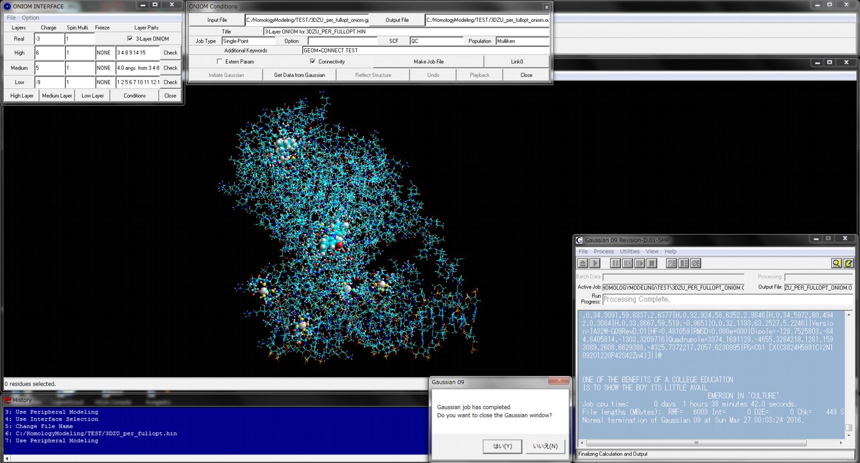Click the Make Job File button

[429, 61]
